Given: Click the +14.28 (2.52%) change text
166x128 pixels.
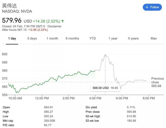Looking at the screenshot, I should [47, 21].
